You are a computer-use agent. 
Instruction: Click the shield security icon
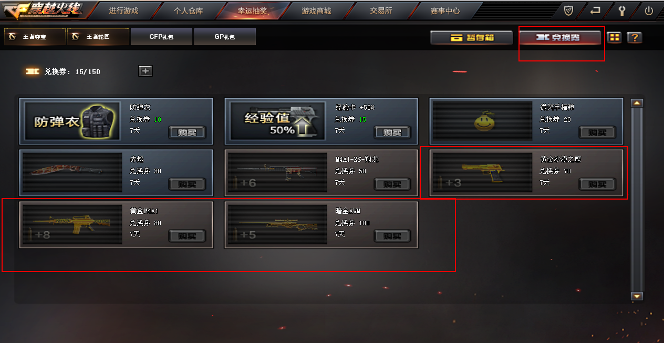[568, 11]
